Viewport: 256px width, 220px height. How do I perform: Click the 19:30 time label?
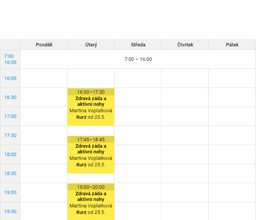10,211
